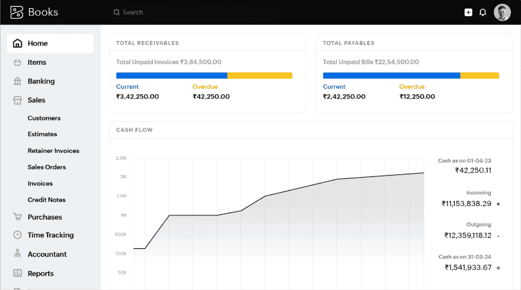The width and height of the screenshot is (521, 290).
Task: Click the Home icon in sidebar
Action: pyautogui.click(x=17, y=43)
